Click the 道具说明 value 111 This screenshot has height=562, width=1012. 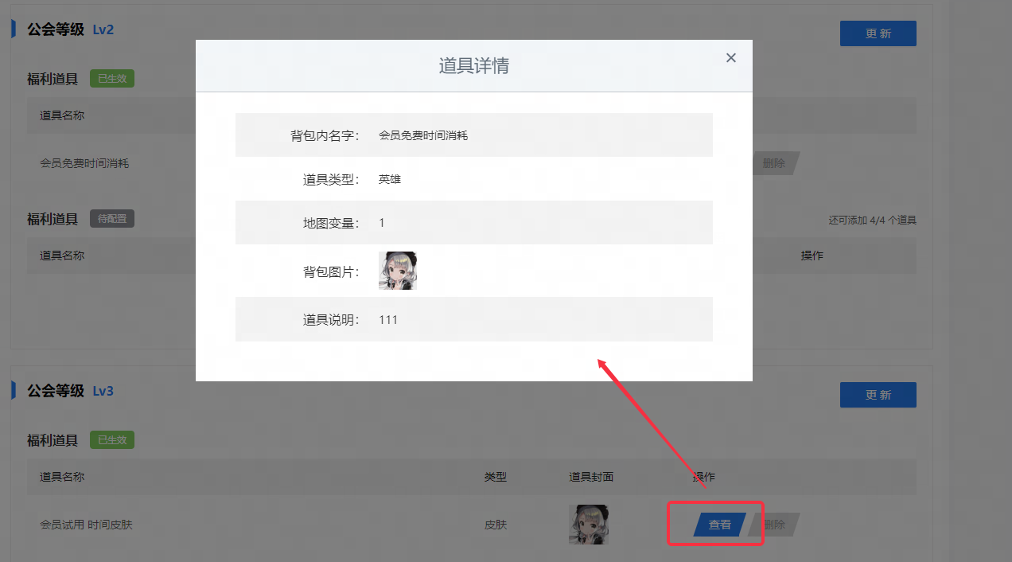(x=388, y=320)
